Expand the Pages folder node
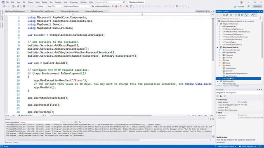This screenshot has width=264, height=148. 220,63
